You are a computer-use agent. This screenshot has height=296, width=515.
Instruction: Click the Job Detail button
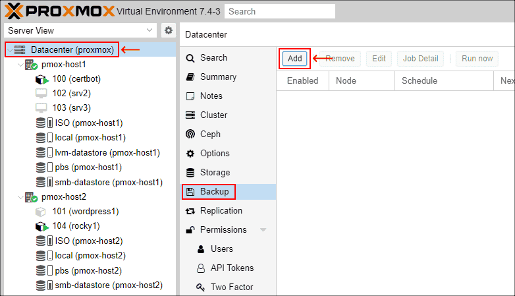(x=420, y=59)
